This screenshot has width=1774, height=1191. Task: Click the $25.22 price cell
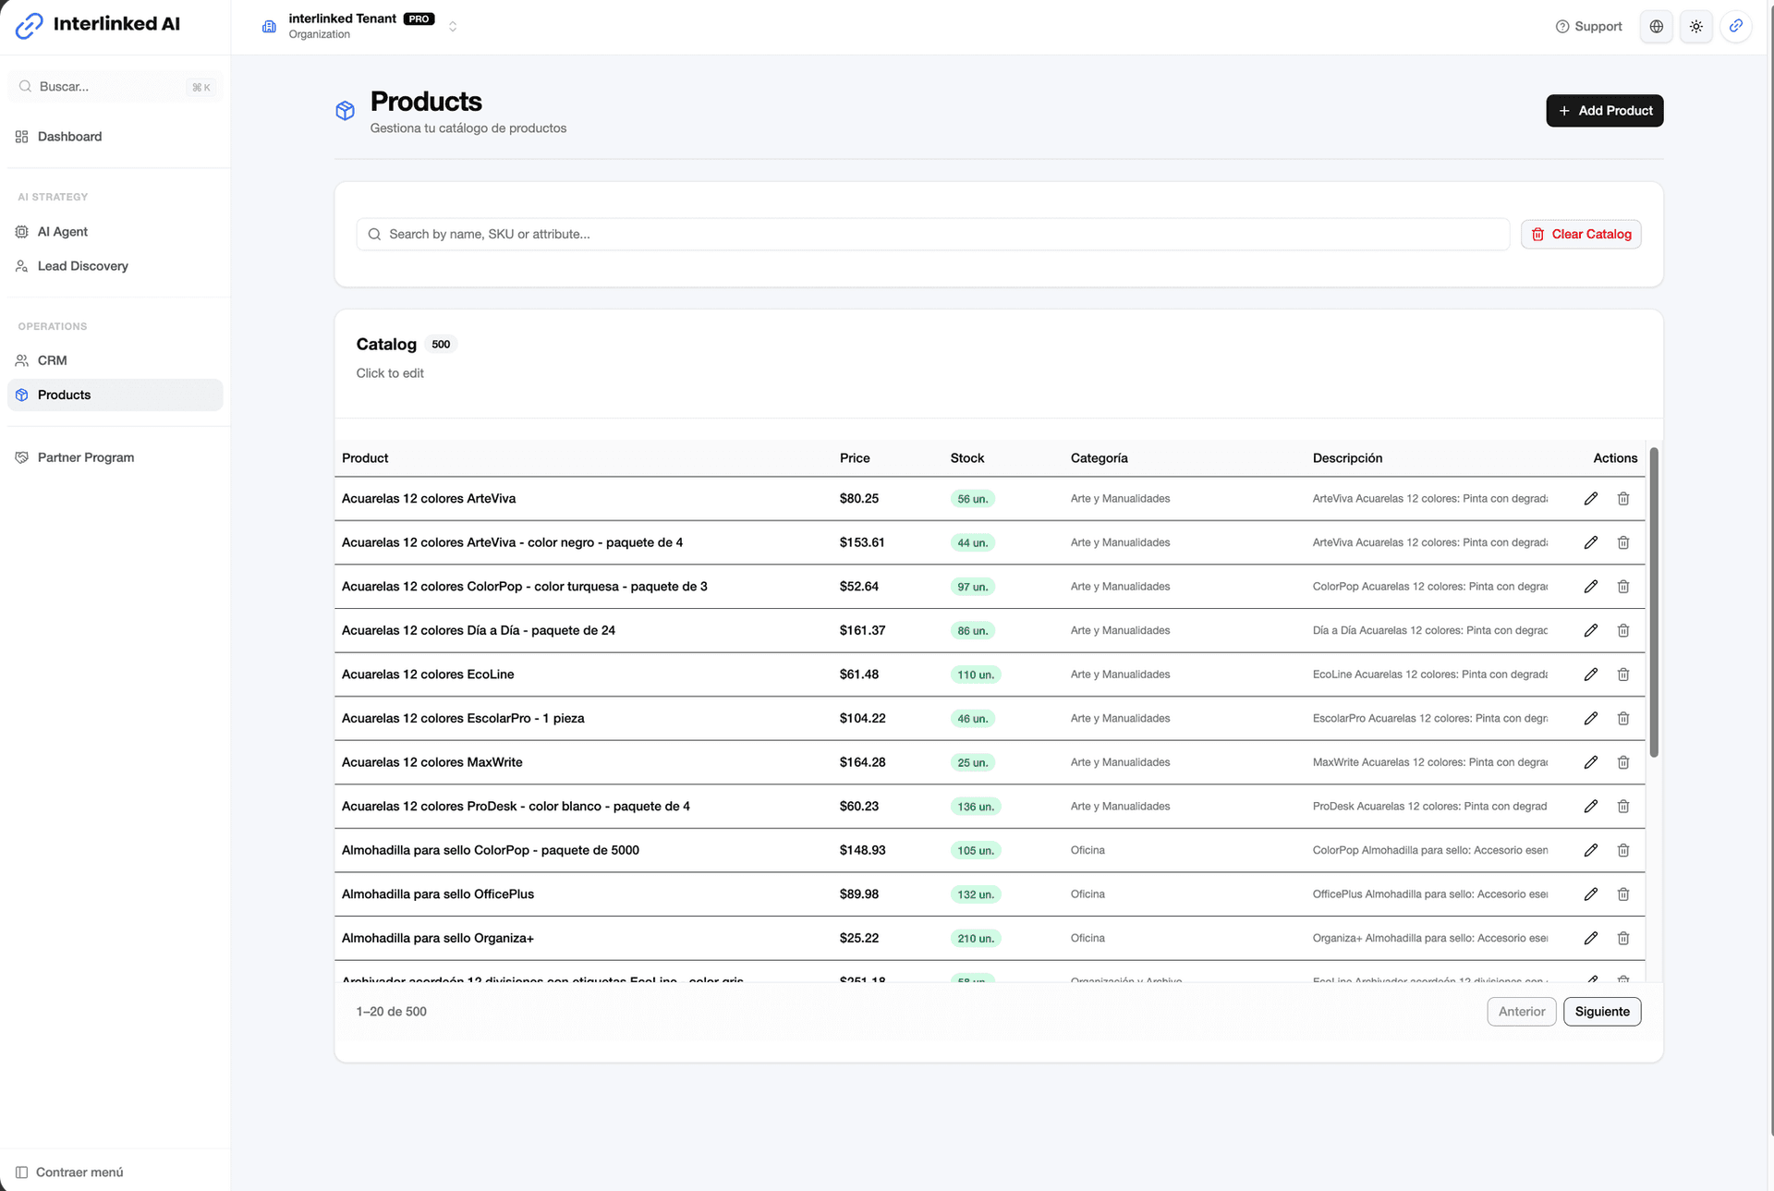tap(859, 938)
